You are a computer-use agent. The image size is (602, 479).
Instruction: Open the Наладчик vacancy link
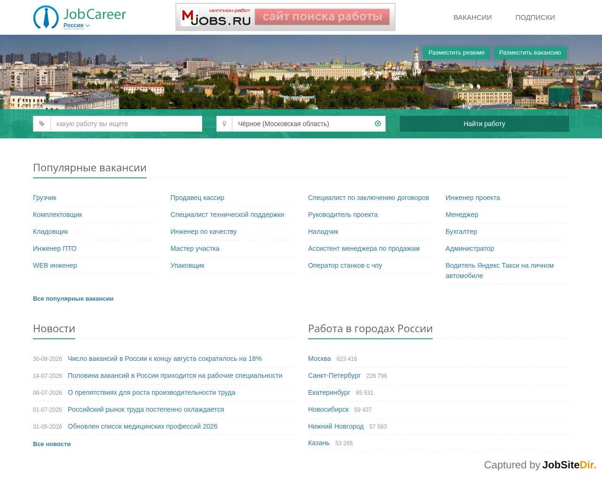click(x=323, y=232)
